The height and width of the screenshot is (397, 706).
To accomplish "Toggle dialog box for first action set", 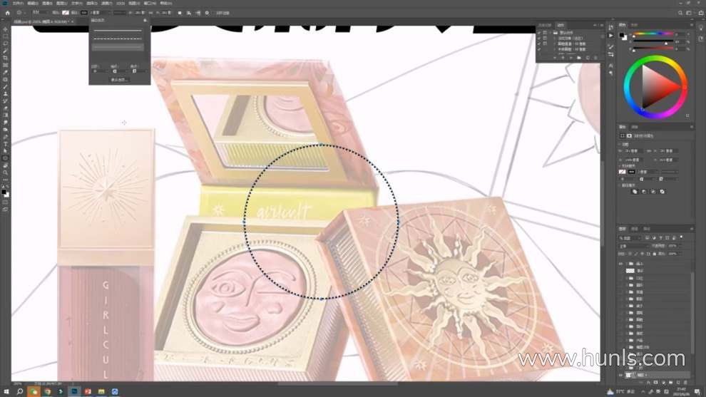I will point(545,32).
